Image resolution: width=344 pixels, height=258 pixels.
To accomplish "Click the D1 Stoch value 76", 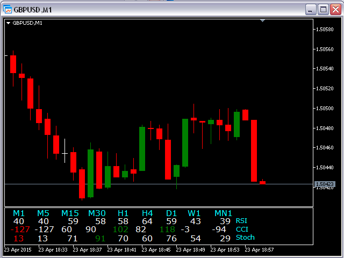I will coord(171,239).
